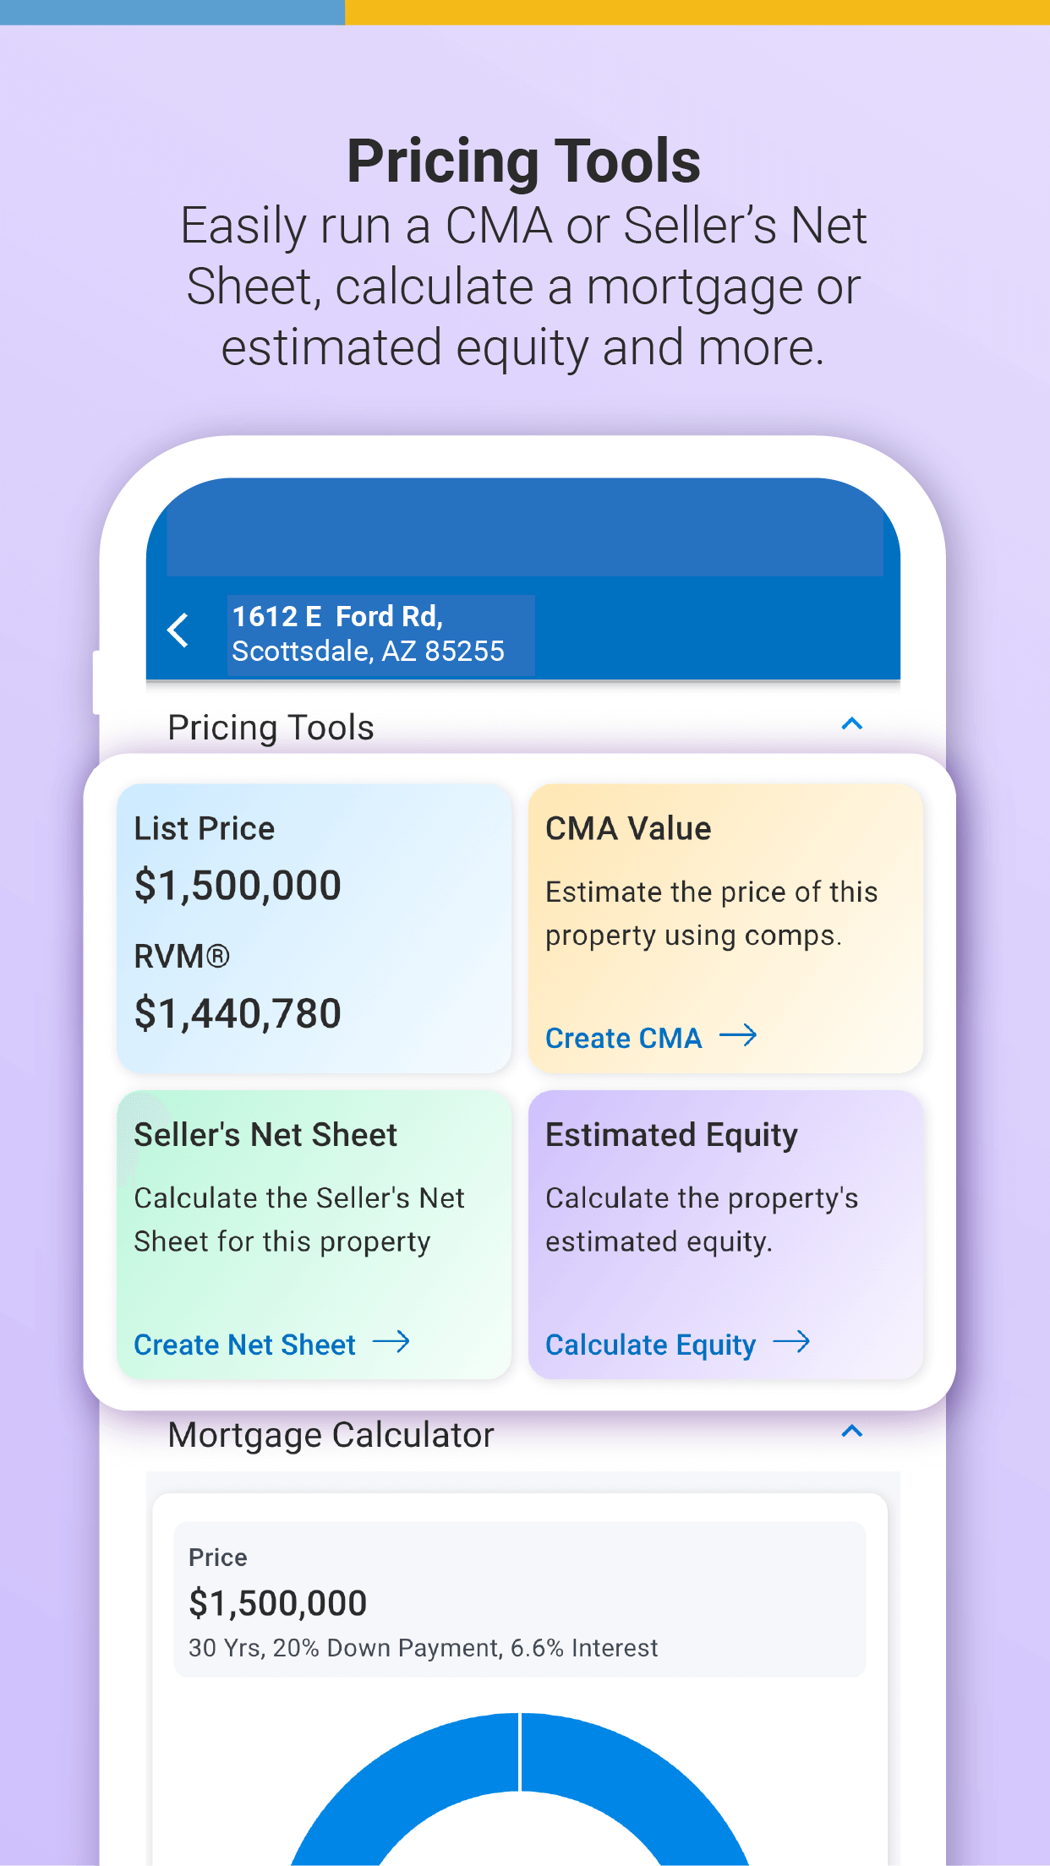This screenshot has height=1866, width=1050.
Task: Tap the CMA Value card title
Action: [x=628, y=828]
